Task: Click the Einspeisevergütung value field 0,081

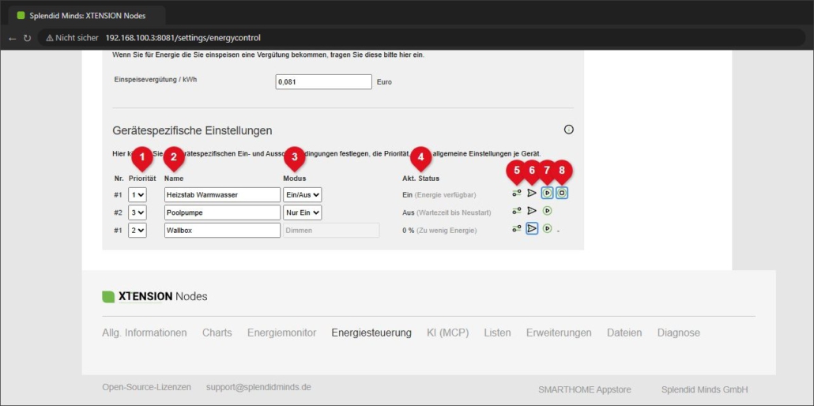Action: [x=323, y=82]
